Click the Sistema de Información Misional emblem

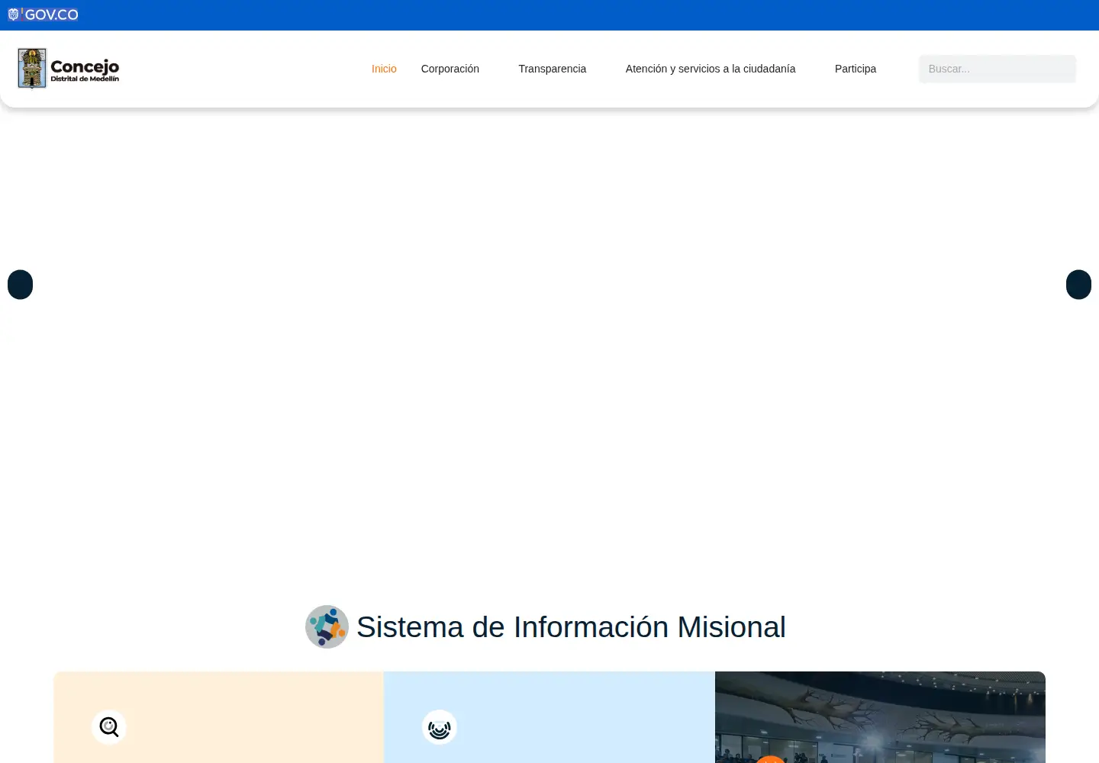tap(327, 627)
